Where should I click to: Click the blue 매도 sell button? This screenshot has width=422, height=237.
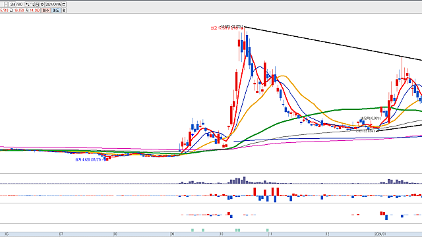(x=55, y=11)
